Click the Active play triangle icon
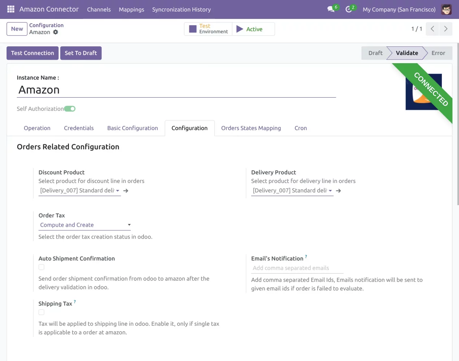The image size is (459, 361). point(240,29)
